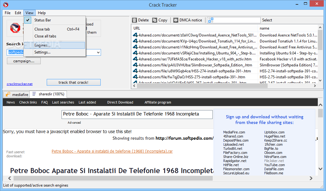This screenshot has height=191, width=326.
Task: Click Rapidgator.net in file sharing list
Action: point(235,161)
